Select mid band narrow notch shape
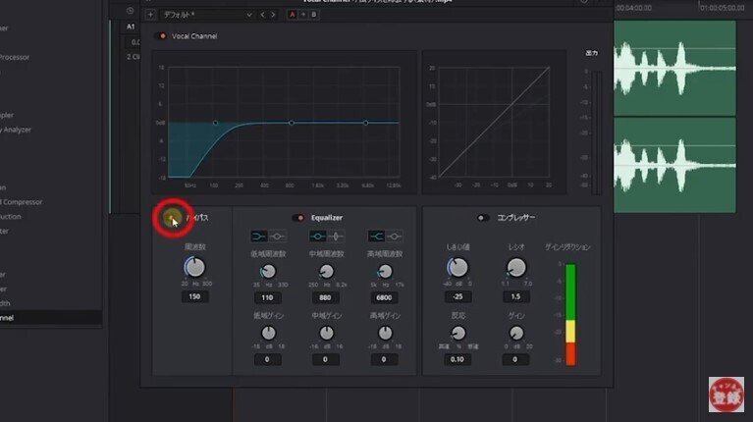Image resolution: width=753 pixels, height=422 pixels. [336, 237]
